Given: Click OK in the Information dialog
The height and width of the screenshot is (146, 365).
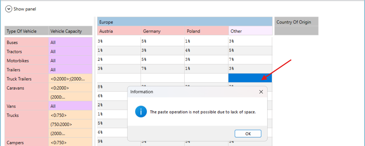Looking at the screenshot, I should tap(248, 134).
